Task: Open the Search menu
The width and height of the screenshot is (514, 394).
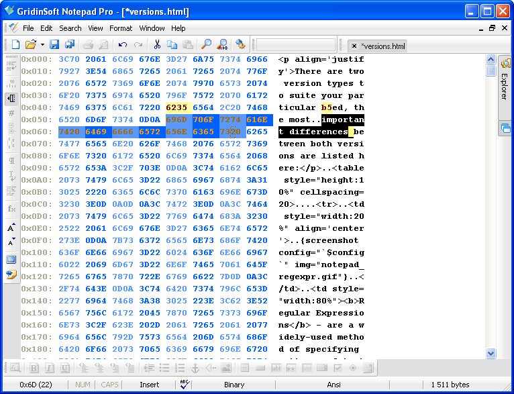Action: point(70,28)
